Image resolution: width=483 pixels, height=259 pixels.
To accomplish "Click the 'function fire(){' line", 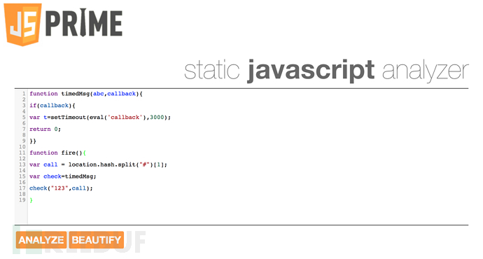I will [x=57, y=153].
